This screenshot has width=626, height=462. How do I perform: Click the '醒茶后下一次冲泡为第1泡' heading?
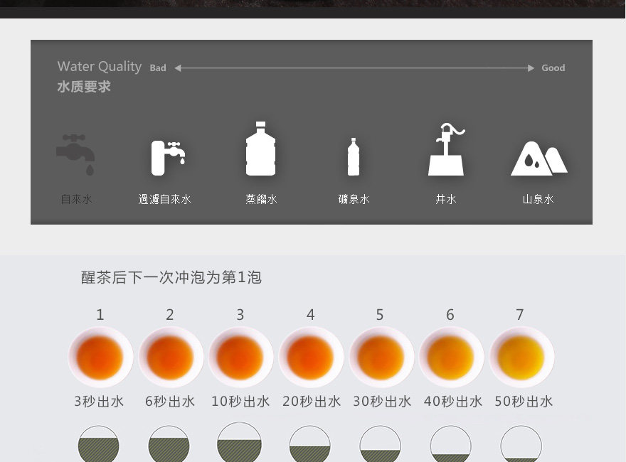pyautogui.click(x=171, y=277)
